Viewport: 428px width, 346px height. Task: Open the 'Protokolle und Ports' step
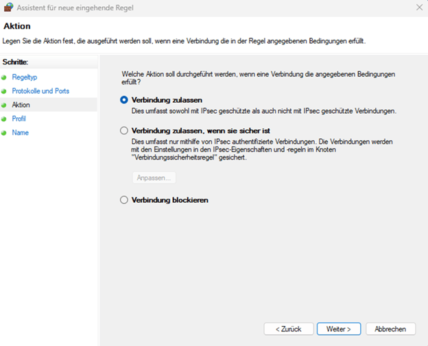tap(40, 91)
